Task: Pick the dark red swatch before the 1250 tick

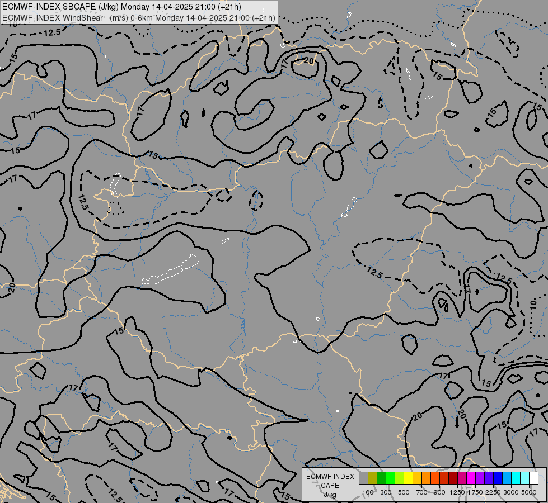Action: (453, 478)
